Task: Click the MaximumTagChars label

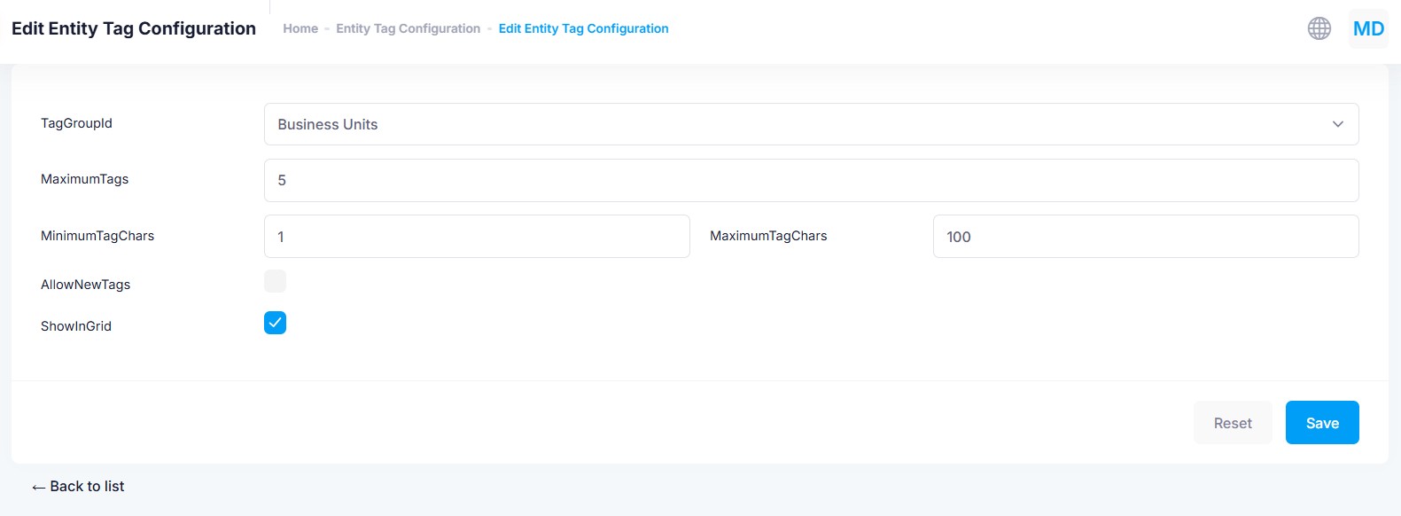Action: [x=768, y=236]
